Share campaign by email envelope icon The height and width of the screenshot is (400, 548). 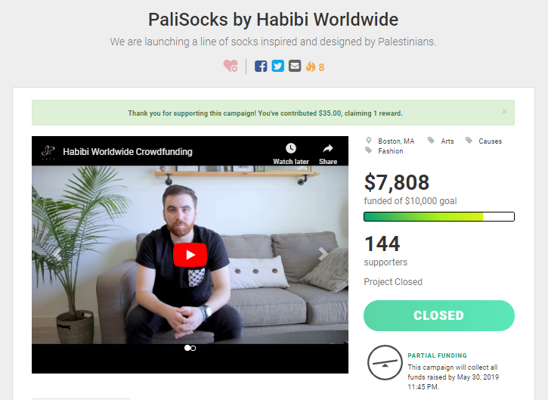click(x=295, y=66)
